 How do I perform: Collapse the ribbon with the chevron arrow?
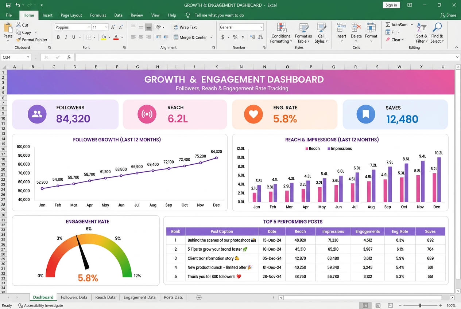click(x=456, y=47)
